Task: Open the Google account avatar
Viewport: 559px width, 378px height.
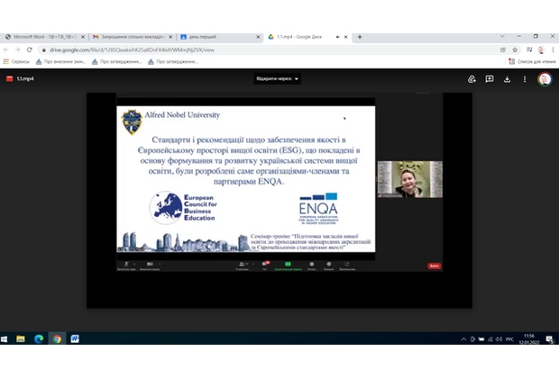Action: click(545, 78)
